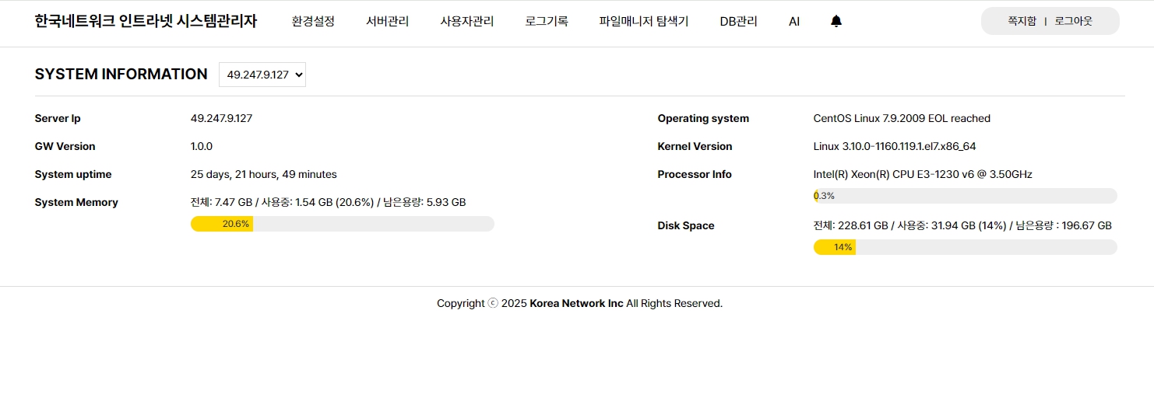Click the system uptime value
Screen dimensions: 1154x401
coord(263,174)
